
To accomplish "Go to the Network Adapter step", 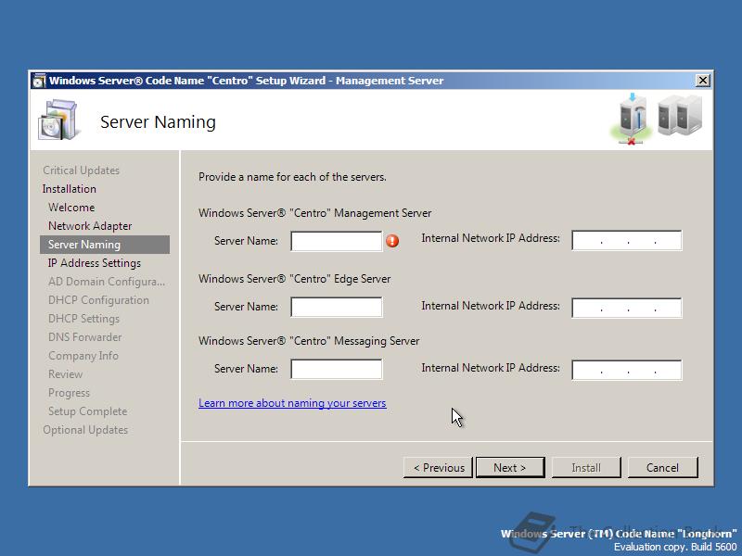I will [90, 226].
